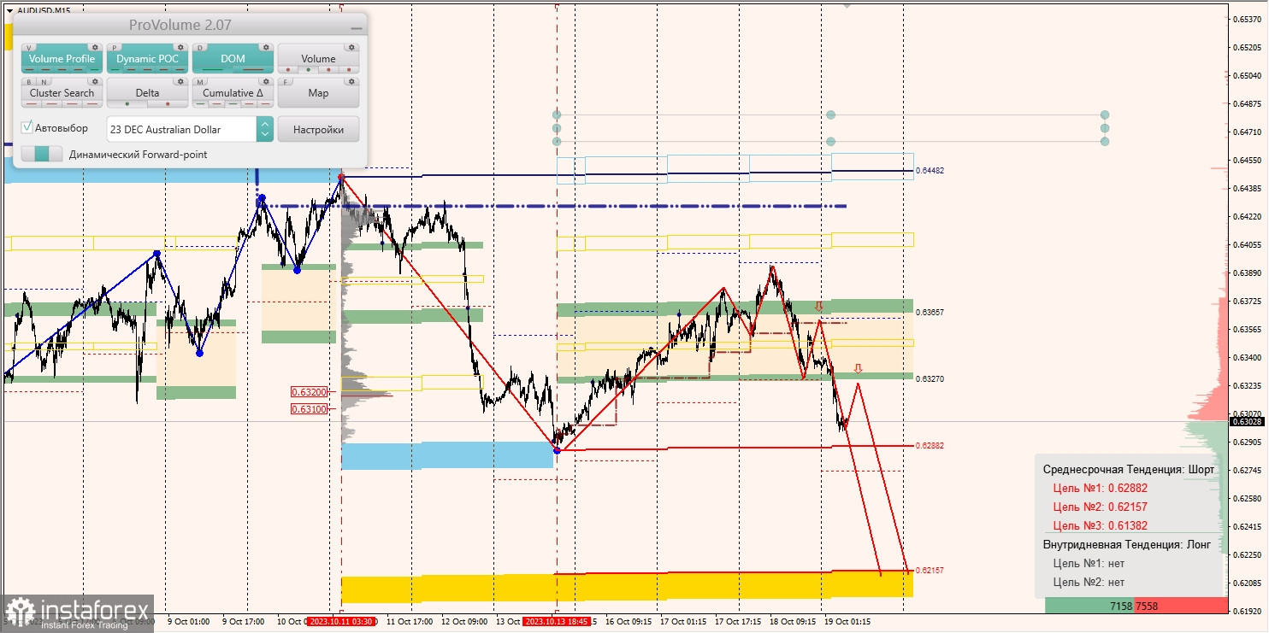Viewport: 1269px width, 633px height.
Task: Open DOM settings gear
Action: point(266,47)
